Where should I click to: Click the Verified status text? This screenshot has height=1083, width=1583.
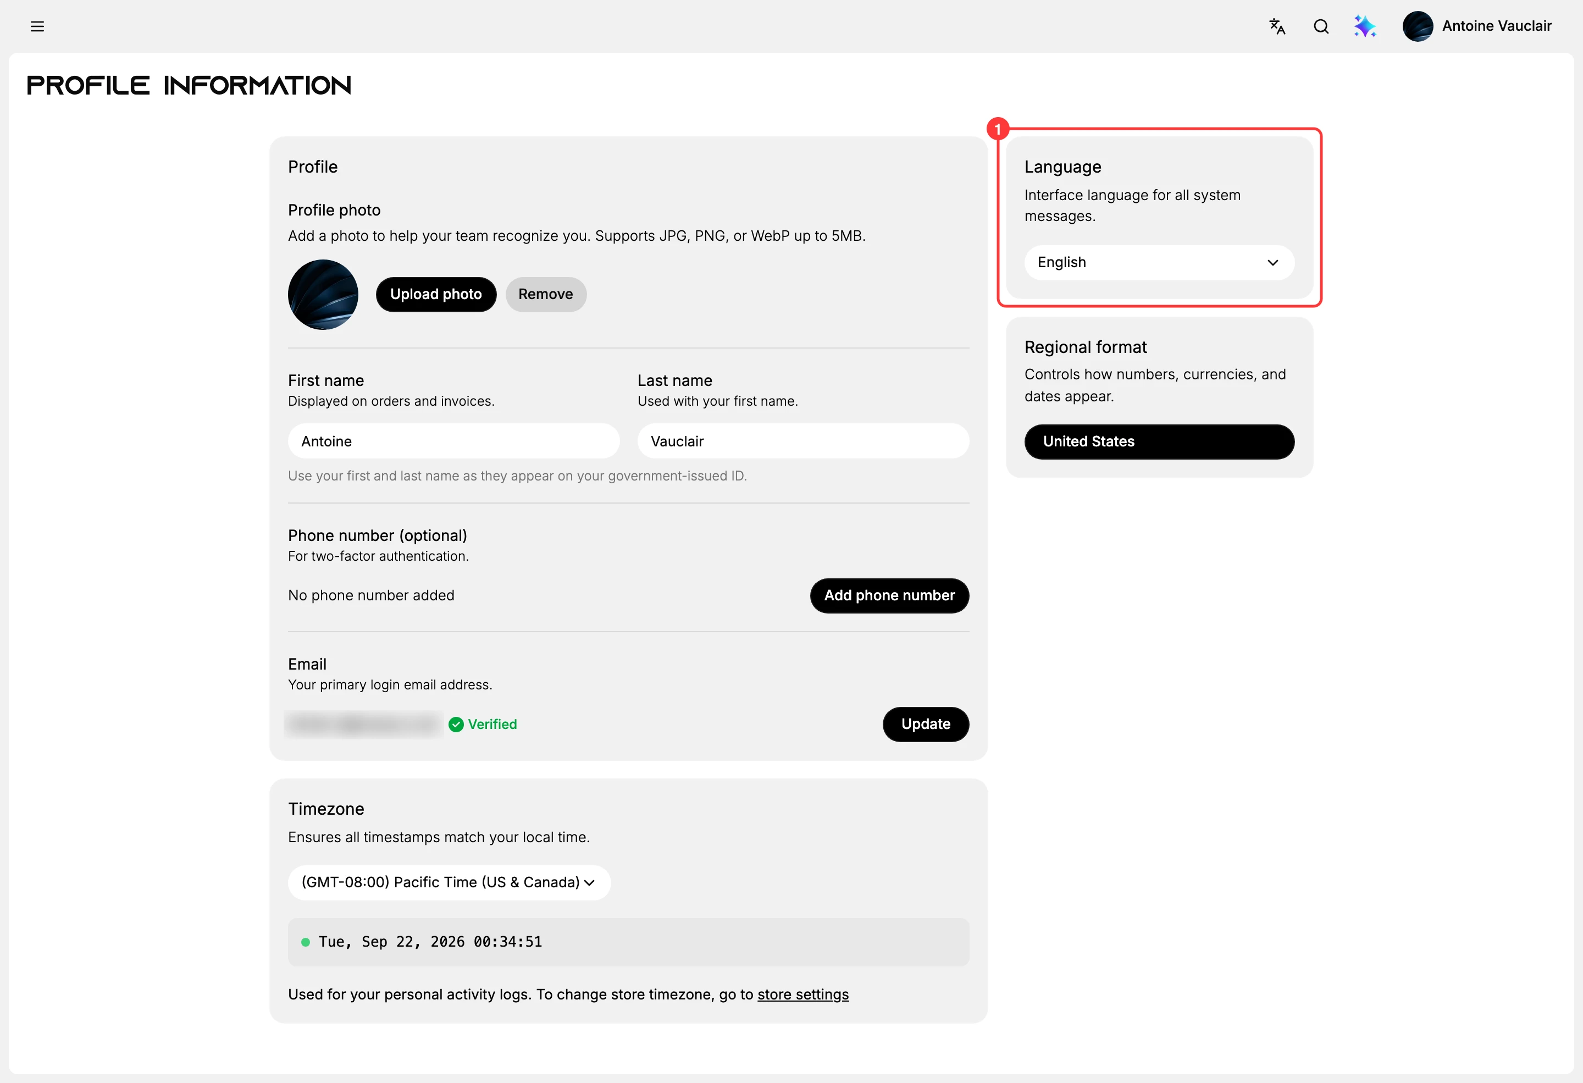pos(492,725)
